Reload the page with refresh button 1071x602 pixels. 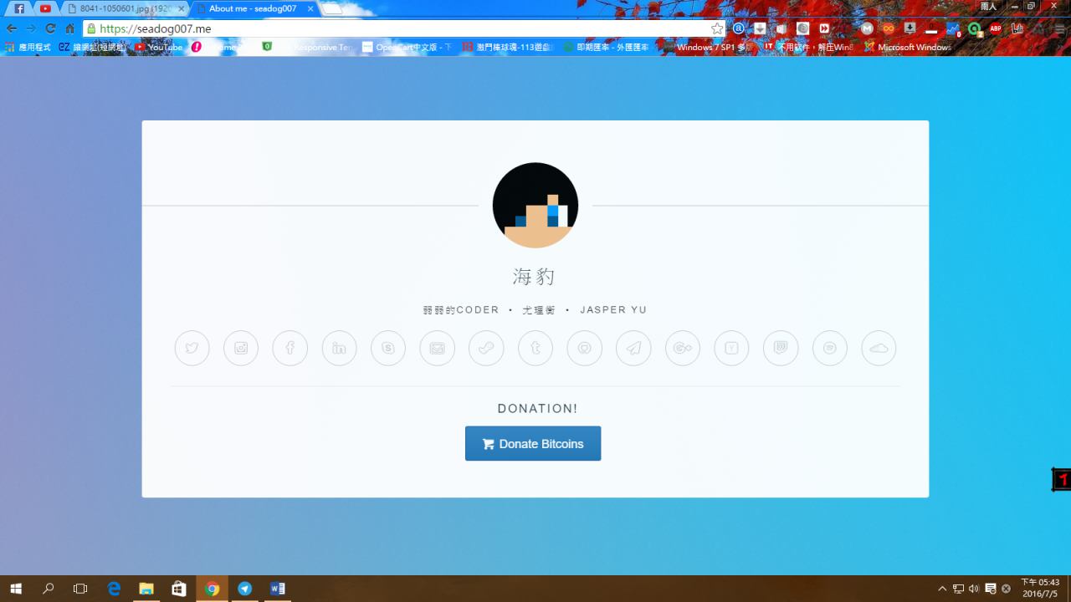tap(50, 28)
